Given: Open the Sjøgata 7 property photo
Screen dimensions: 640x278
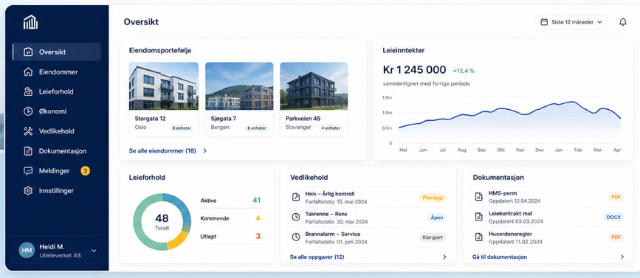Looking at the screenshot, I should (x=239, y=86).
